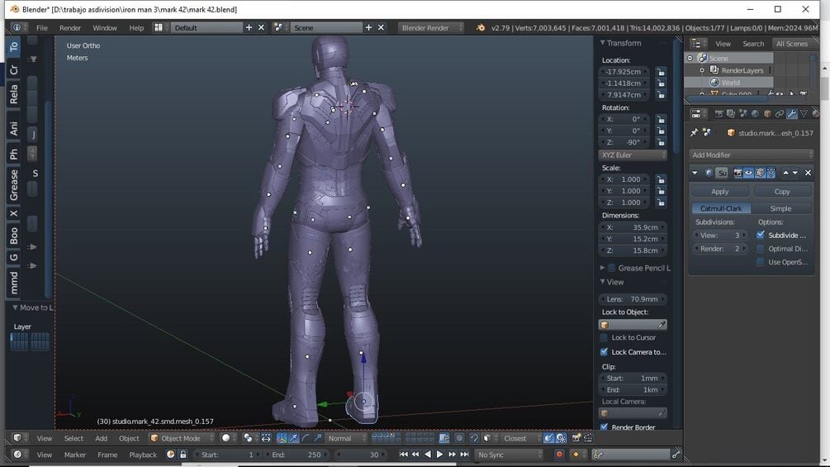This screenshot has width=830, height=467.
Task: Move the modifier down with arrow icon
Action: click(795, 173)
